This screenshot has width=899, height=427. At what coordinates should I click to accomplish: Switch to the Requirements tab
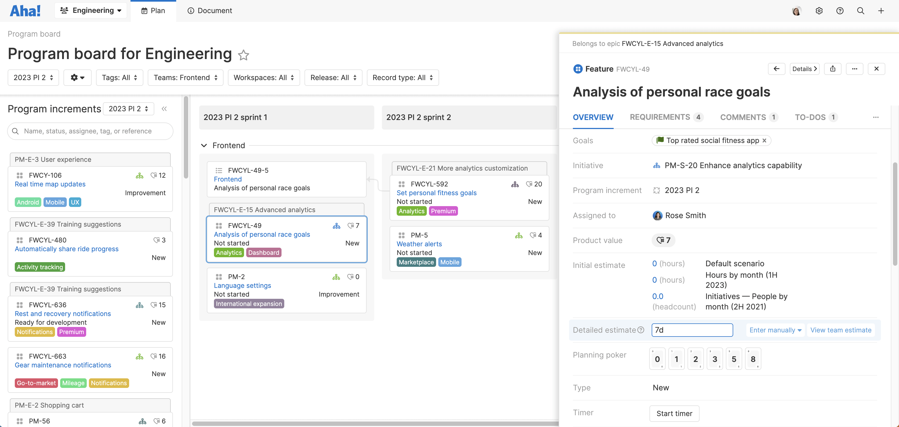tap(660, 117)
